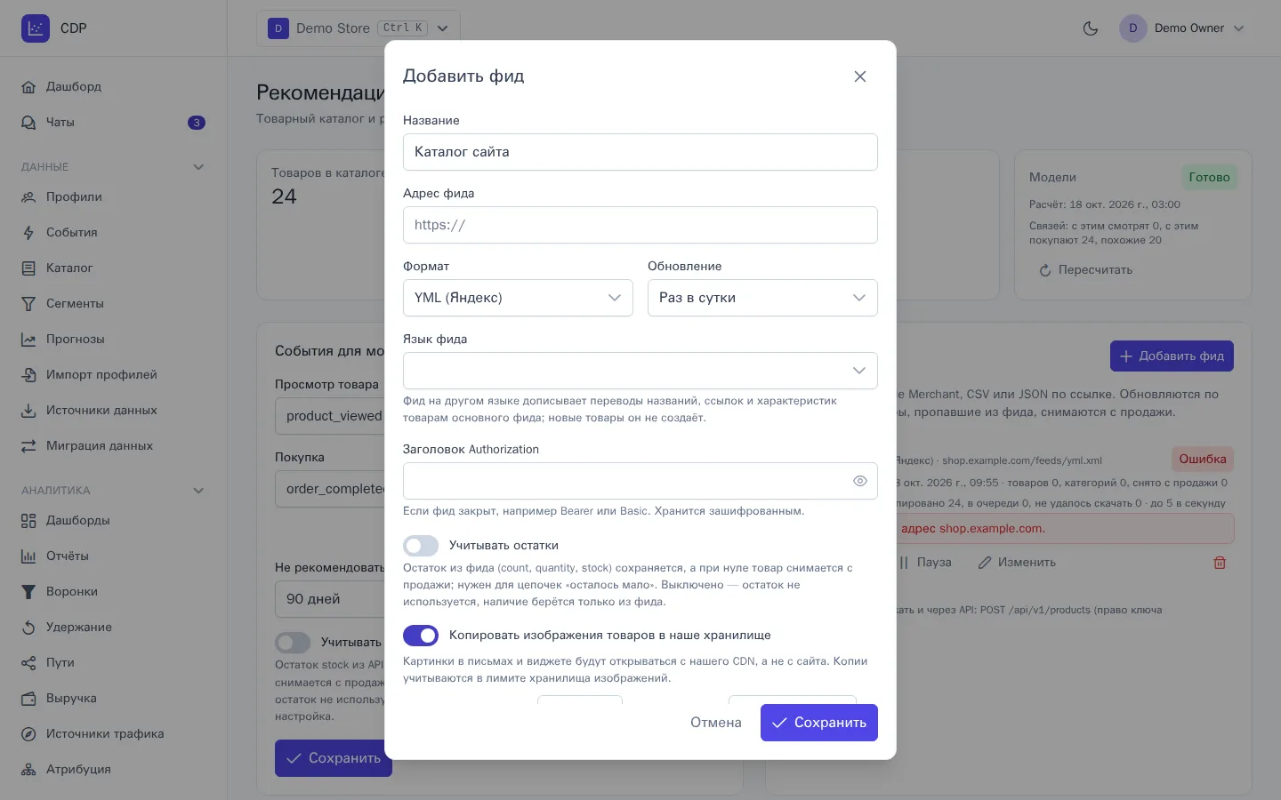Open Обновление Раз в сутки dropdown
1281x800 pixels.
pos(762,298)
